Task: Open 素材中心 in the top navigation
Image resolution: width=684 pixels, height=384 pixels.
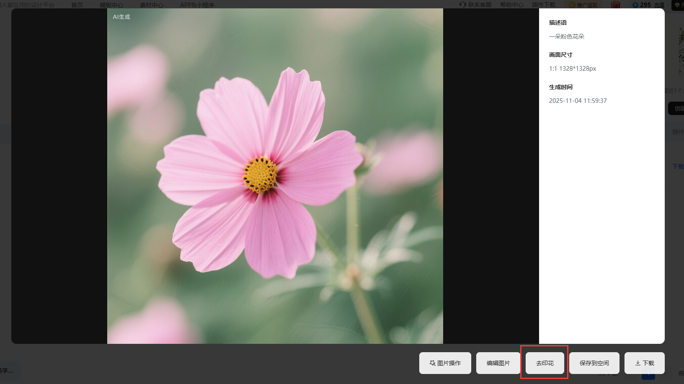Action: click(152, 5)
